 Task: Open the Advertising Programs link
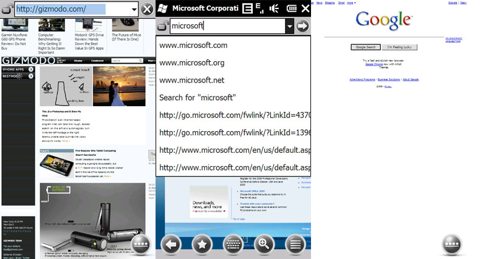point(362,79)
